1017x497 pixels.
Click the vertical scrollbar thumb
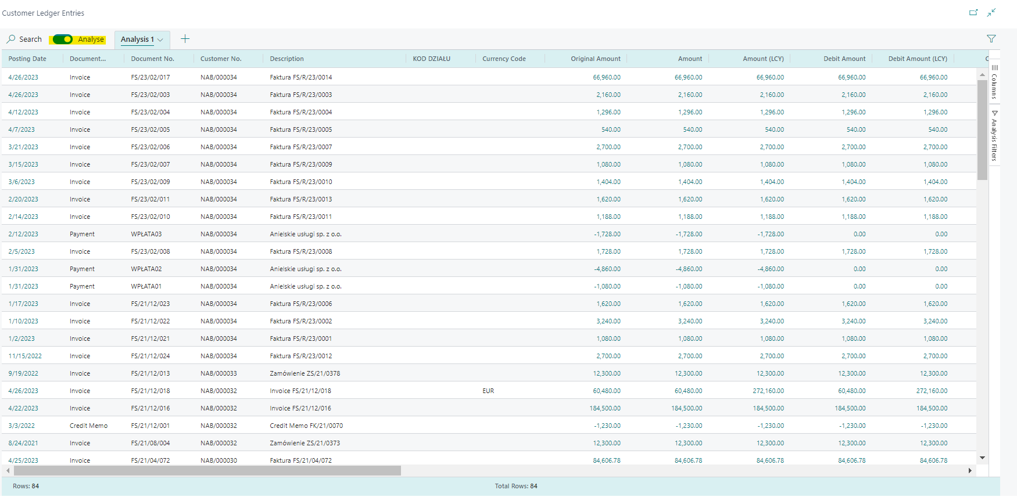pyautogui.click(x=982, y=130)
